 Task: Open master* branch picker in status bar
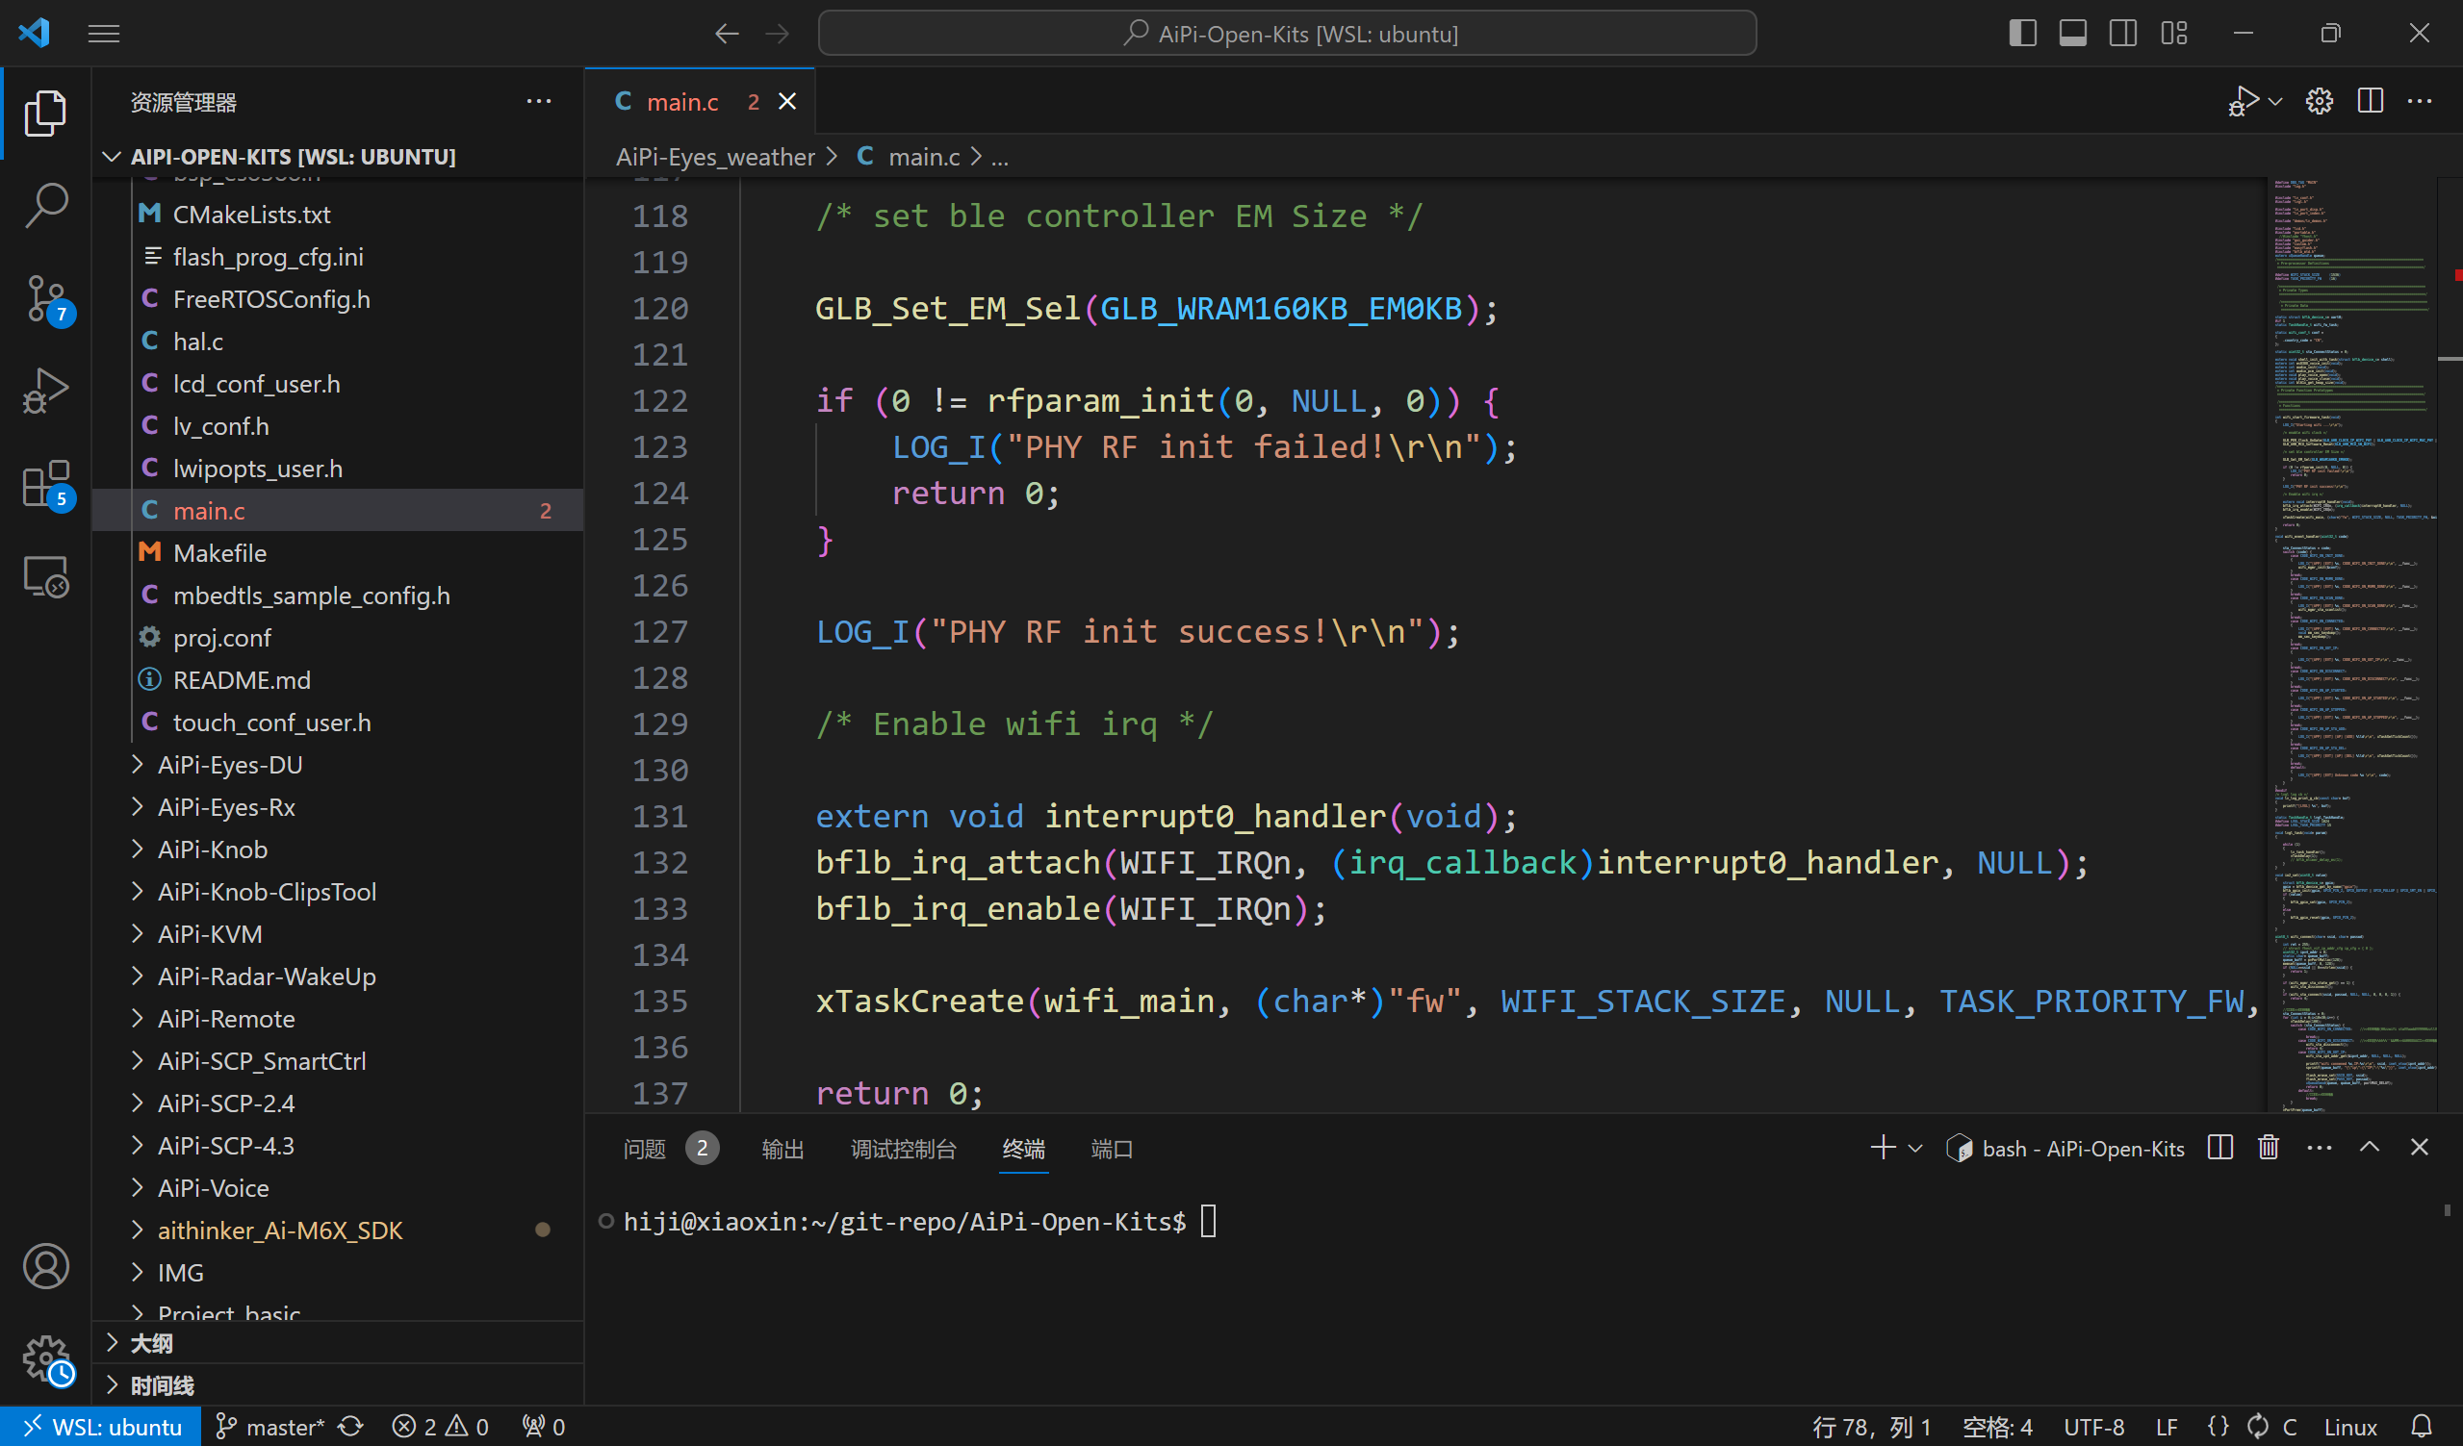pyautogui.click(x=269, y=1427)
